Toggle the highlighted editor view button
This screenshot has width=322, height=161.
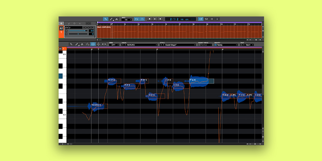pos(201,19)
